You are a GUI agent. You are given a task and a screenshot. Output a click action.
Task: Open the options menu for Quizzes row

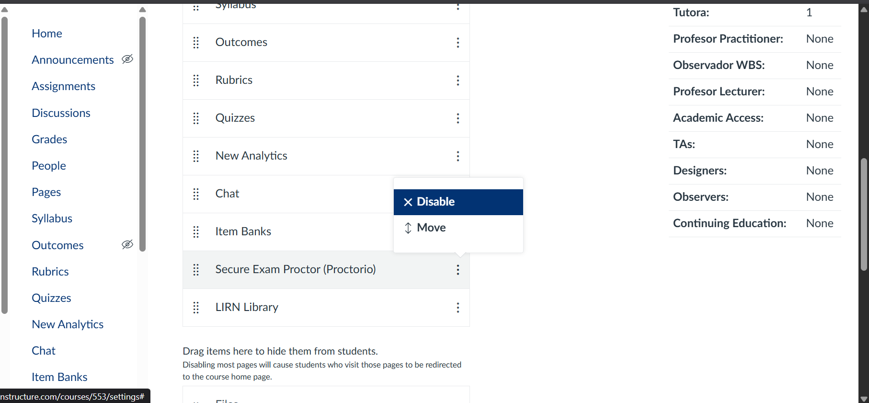[x=458, y=118]
